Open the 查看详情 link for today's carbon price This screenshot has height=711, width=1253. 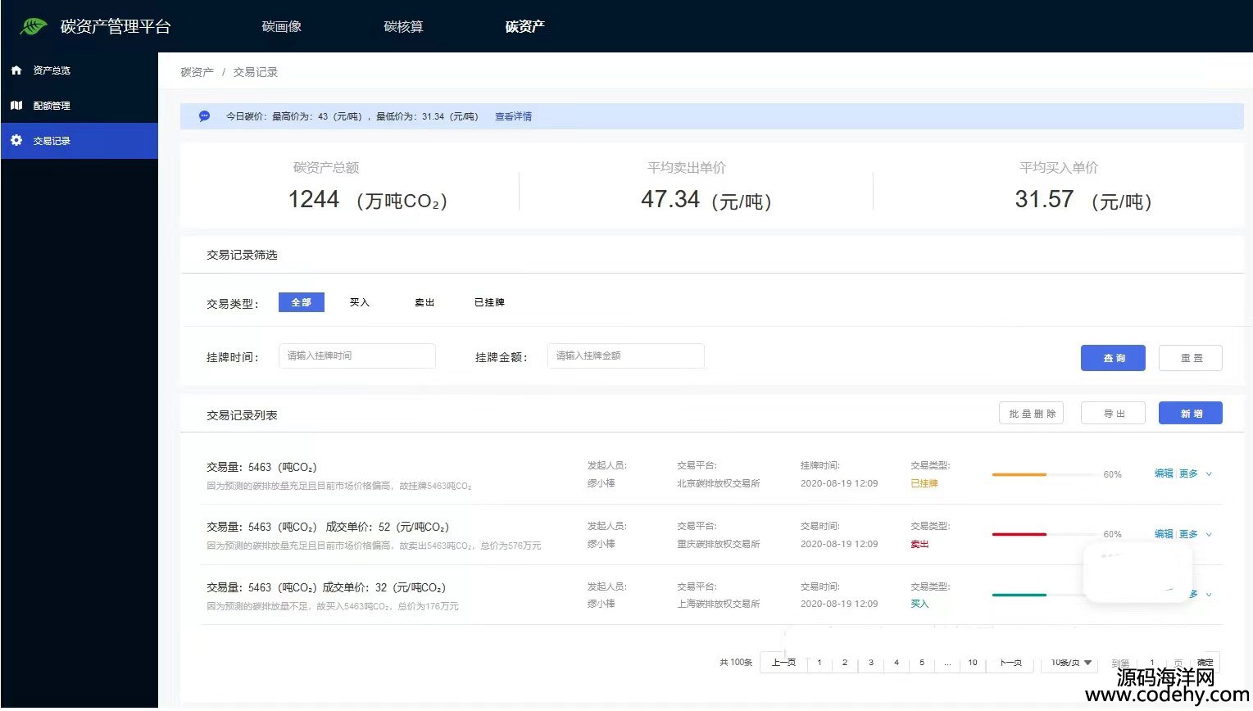[513, 116]
